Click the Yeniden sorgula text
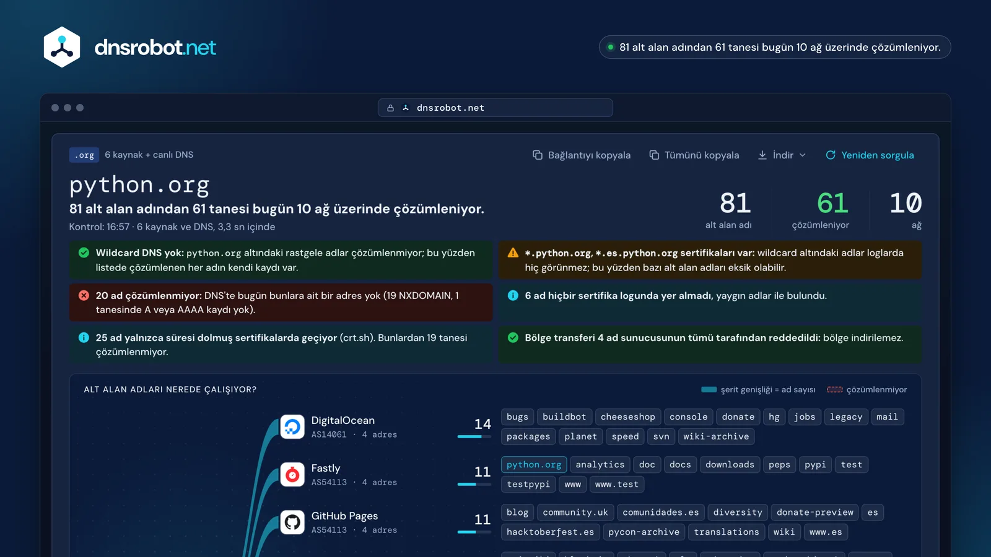The width and height of the screenshot is (991, 557). tap(877, 155)
